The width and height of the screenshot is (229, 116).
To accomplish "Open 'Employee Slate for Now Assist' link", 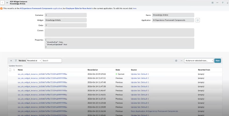I will click(x=79, y=8).
